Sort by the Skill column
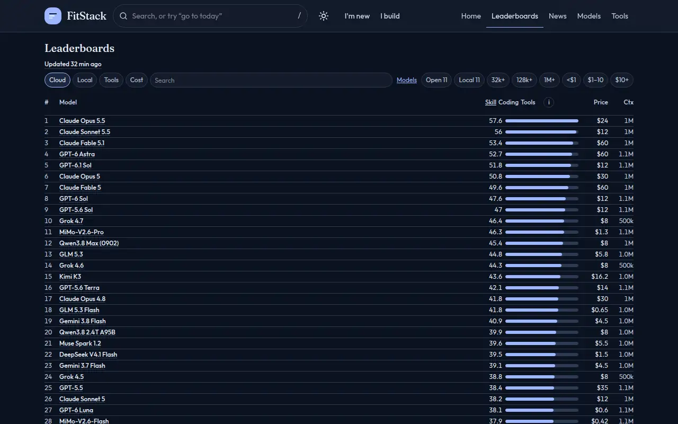 pos(490,102)
